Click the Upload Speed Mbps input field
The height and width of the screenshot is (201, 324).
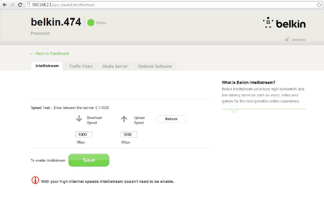[x=129, y=134]
